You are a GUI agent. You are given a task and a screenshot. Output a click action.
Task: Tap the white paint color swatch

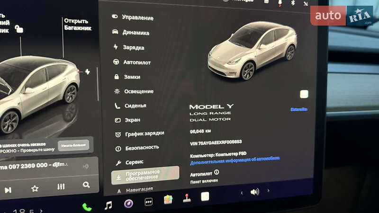[x=304, y=94]
